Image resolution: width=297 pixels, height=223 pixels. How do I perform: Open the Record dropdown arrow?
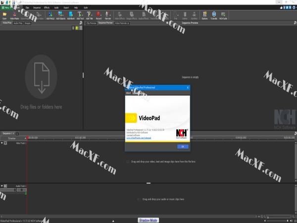coord(101,14)
